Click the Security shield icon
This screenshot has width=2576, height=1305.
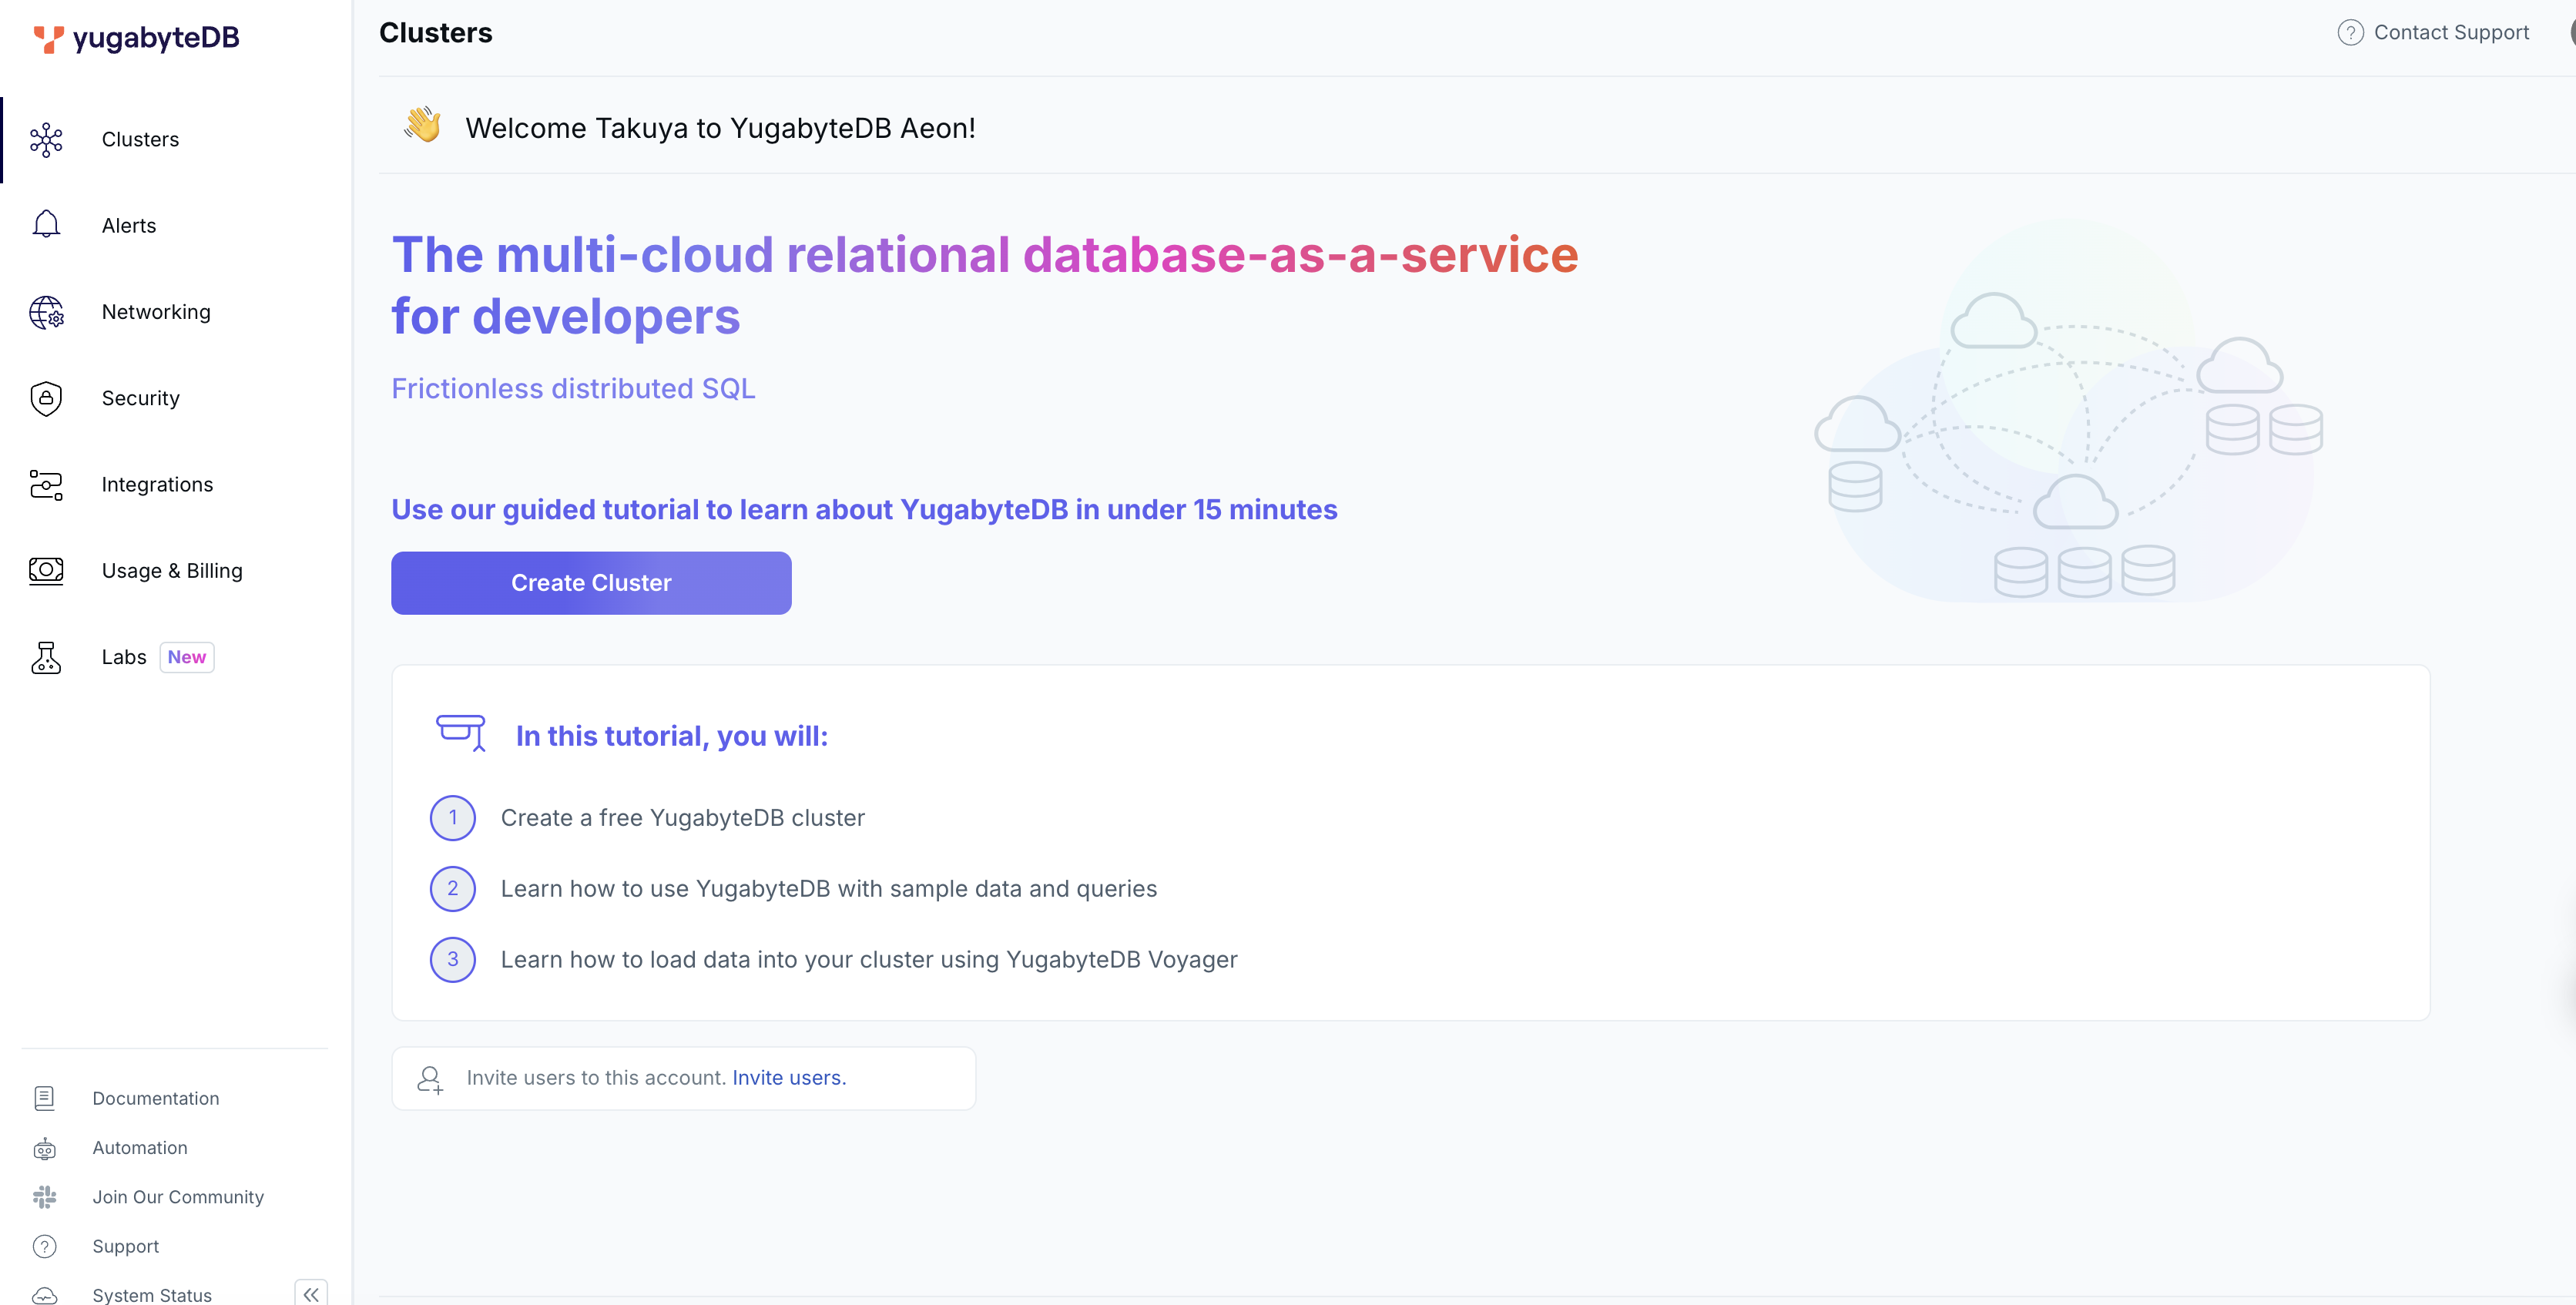[46, 398]
